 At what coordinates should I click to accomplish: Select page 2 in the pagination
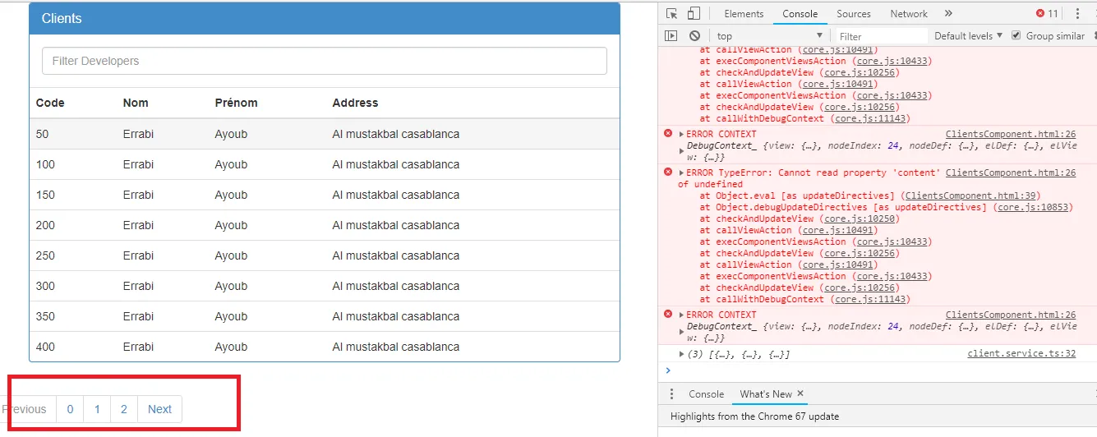pos(123,409)
